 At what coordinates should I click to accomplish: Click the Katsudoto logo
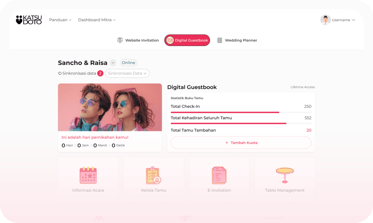(29, 20)
